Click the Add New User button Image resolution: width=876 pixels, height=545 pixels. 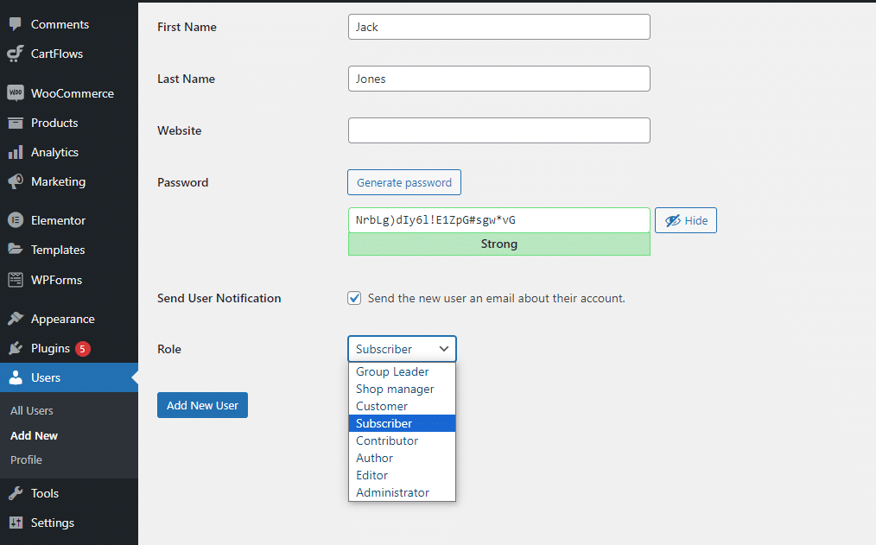[202, 405]
